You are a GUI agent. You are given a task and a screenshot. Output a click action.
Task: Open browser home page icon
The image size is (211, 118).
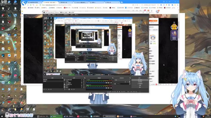coord(37,5)
